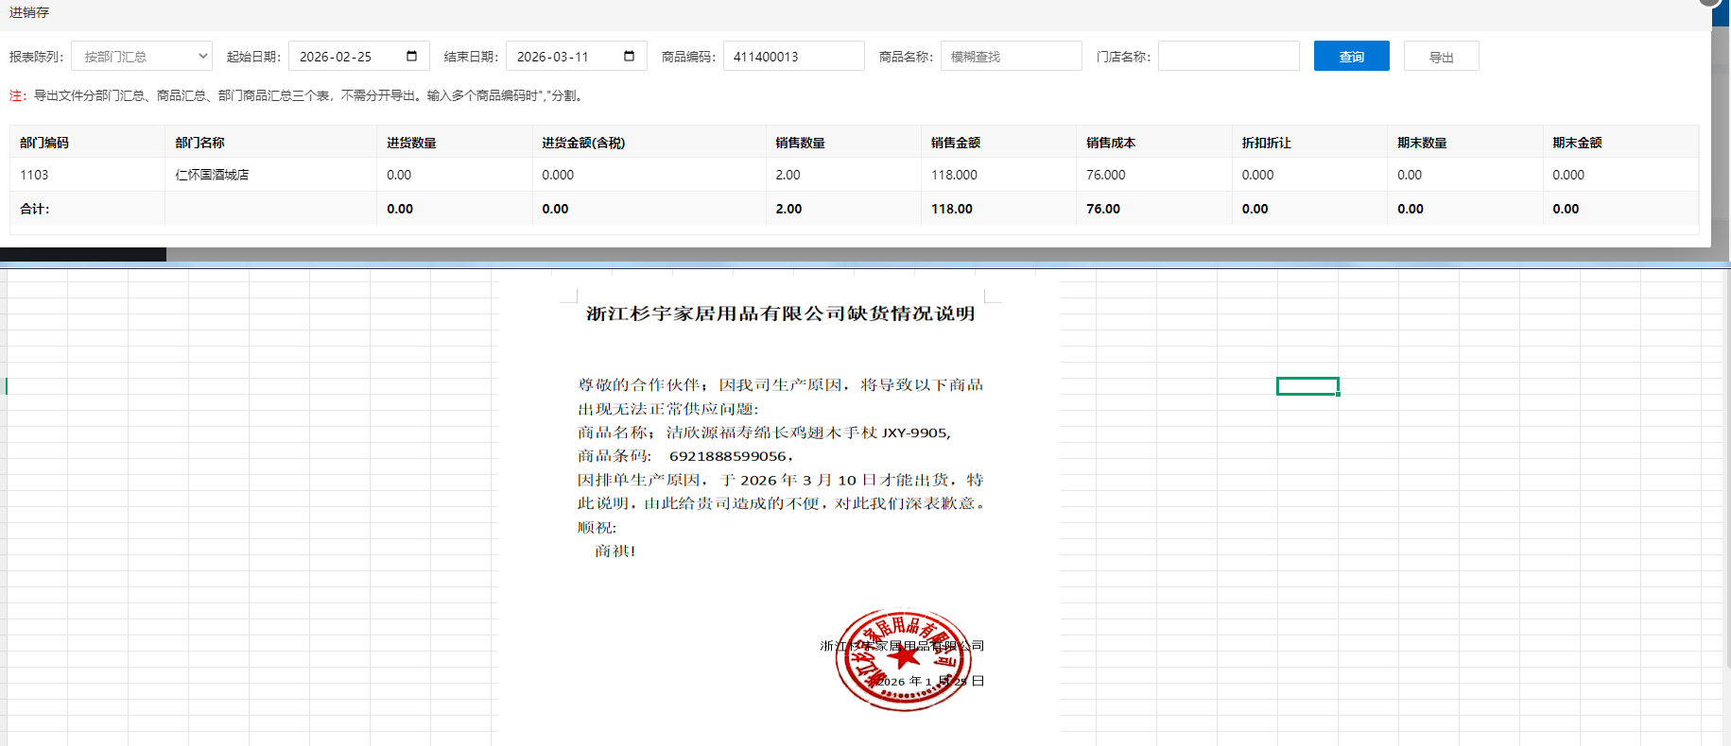Click the 进销存 title at the top
This screenshot has width=1731, height=746.
pos(29,12)
